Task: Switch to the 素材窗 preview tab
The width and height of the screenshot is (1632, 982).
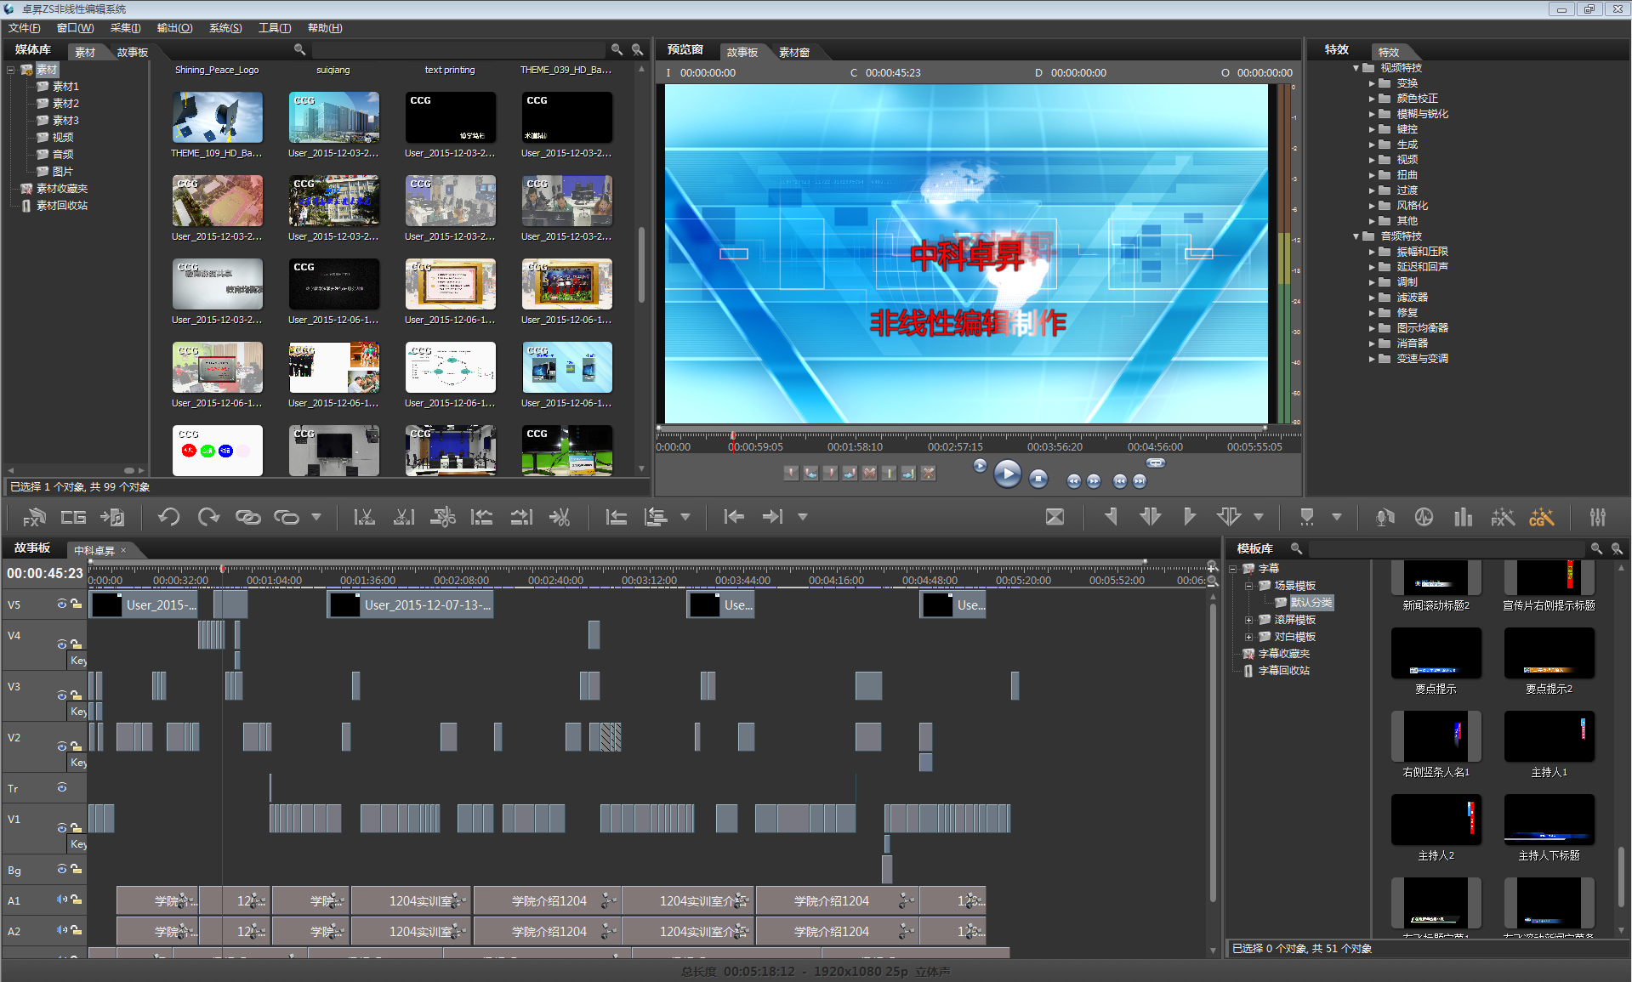Action: pyautogui.click(x=793, y=53)
